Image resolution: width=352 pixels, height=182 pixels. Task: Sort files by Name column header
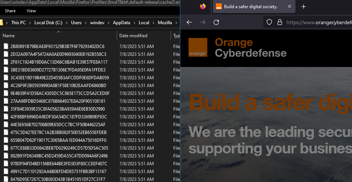point(9,36)
